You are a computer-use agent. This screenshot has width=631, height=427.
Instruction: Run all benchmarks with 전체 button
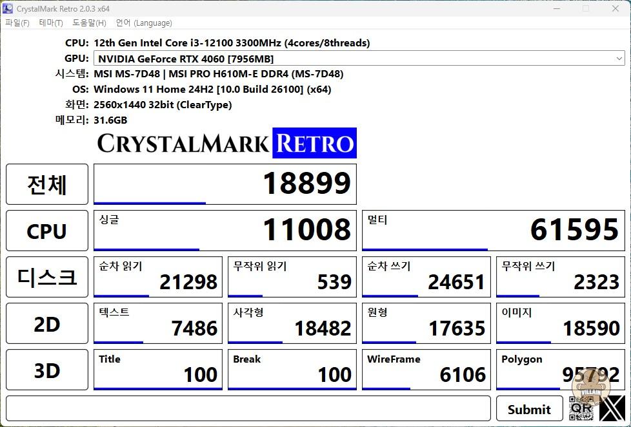[47, 184]
